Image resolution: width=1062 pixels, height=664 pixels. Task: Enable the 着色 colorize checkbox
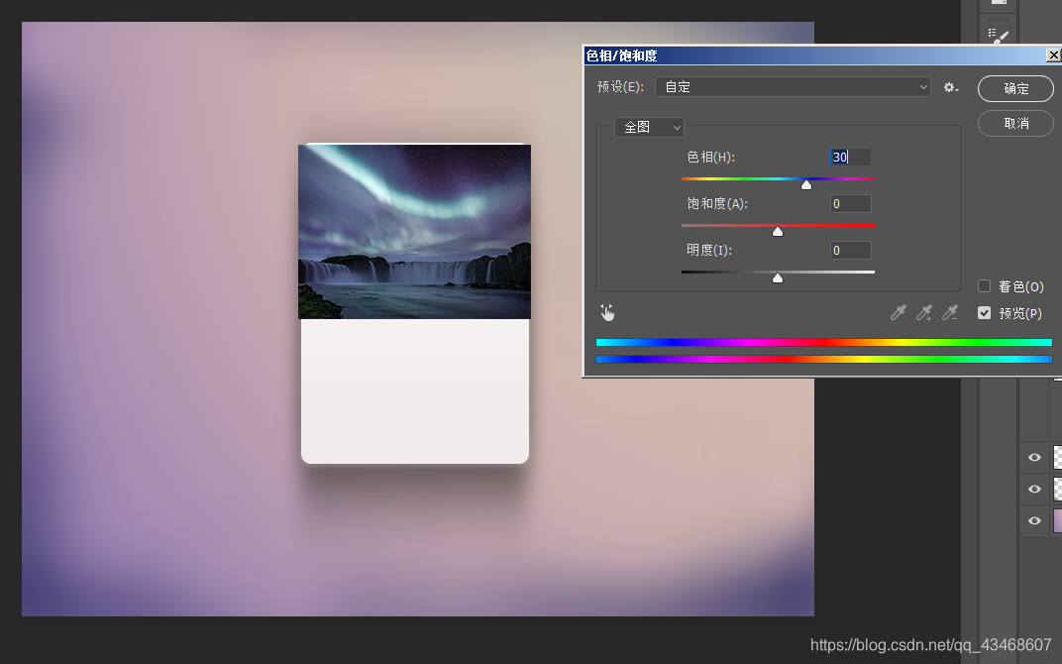tap(984, 285)
